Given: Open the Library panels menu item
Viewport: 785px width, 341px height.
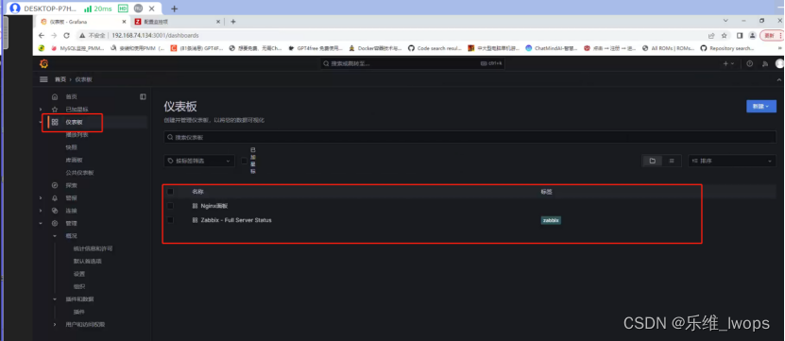Looking at the screenshot, I should [x=74, y=161].
